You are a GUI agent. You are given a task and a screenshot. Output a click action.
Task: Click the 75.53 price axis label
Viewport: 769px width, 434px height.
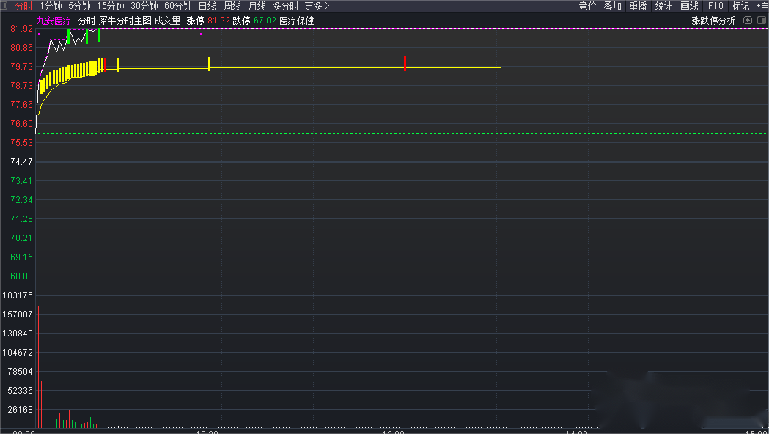point(21,143)
